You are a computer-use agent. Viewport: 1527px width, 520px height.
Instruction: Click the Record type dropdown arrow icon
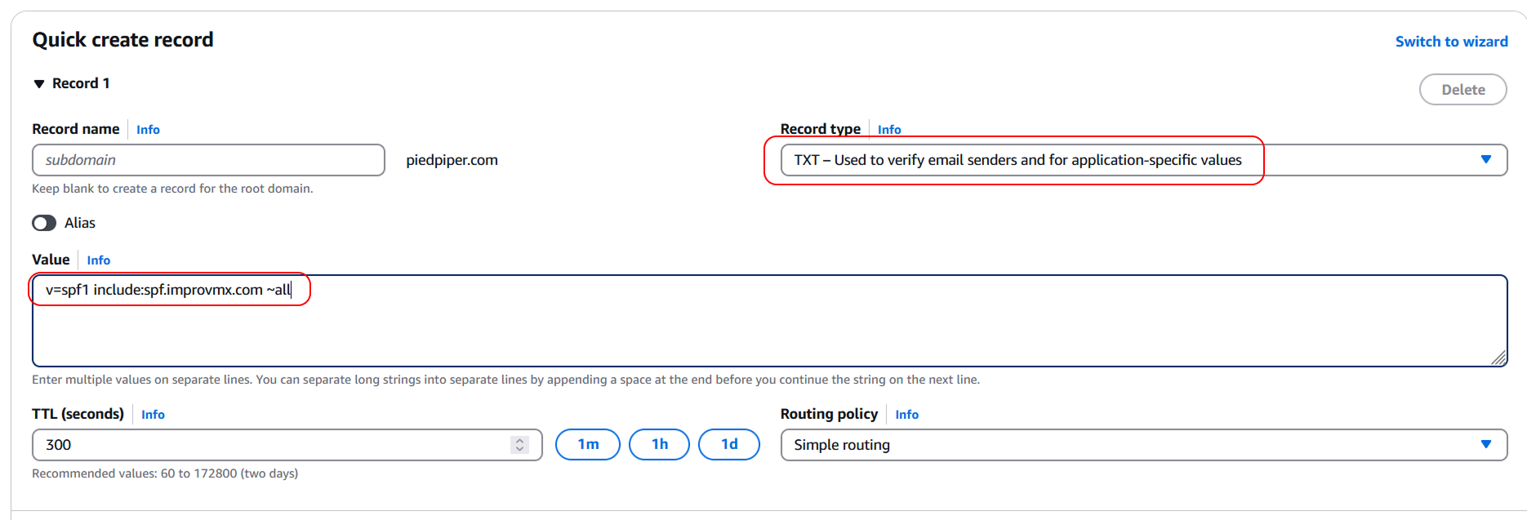pyautogui.click(x=1485, y=160)
